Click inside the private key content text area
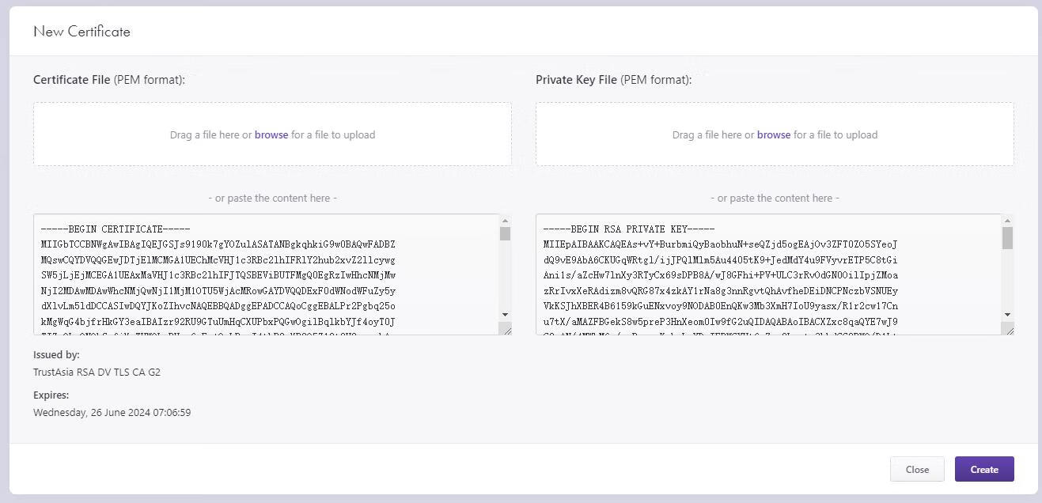Screen dimensions: 1042x503 (768, 274)
